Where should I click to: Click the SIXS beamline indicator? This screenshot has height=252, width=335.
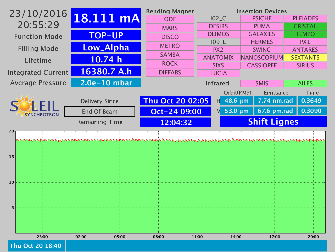[x=218, y=66]
